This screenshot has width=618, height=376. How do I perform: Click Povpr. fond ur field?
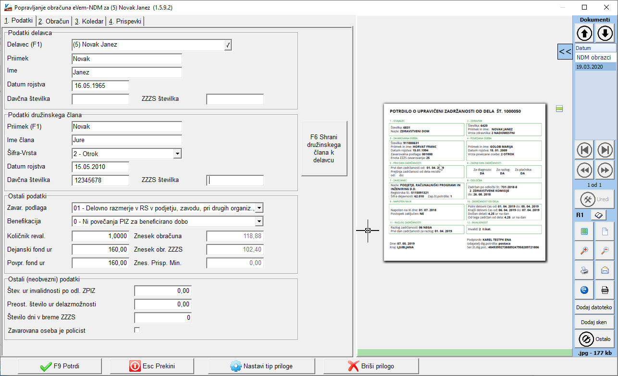click(100, 263)
